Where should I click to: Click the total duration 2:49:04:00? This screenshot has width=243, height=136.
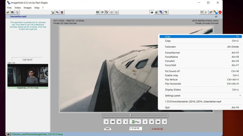(x=157, y=129)
